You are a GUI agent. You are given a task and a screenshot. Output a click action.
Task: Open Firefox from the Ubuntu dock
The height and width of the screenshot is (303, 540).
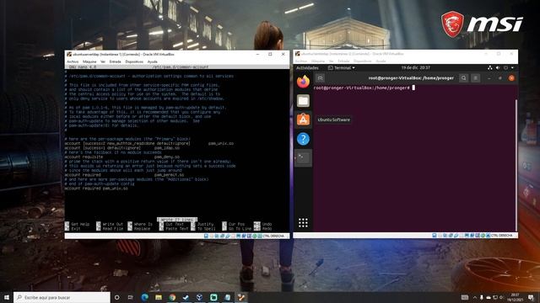(x=303, y=82)
